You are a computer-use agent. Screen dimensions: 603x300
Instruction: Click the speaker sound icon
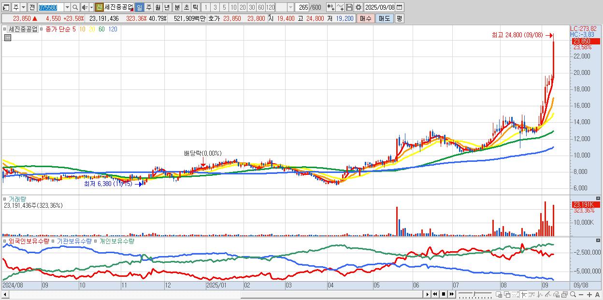pyautogui.click(x=85, y=7)
